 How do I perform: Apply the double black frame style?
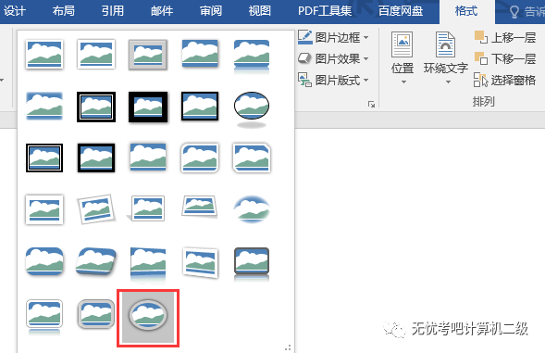coord(96,107)
